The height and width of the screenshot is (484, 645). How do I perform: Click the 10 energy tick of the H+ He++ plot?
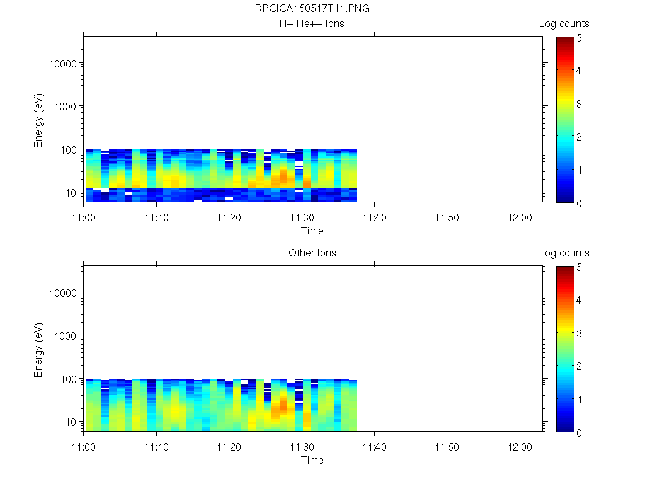click(x=71, y=193)
